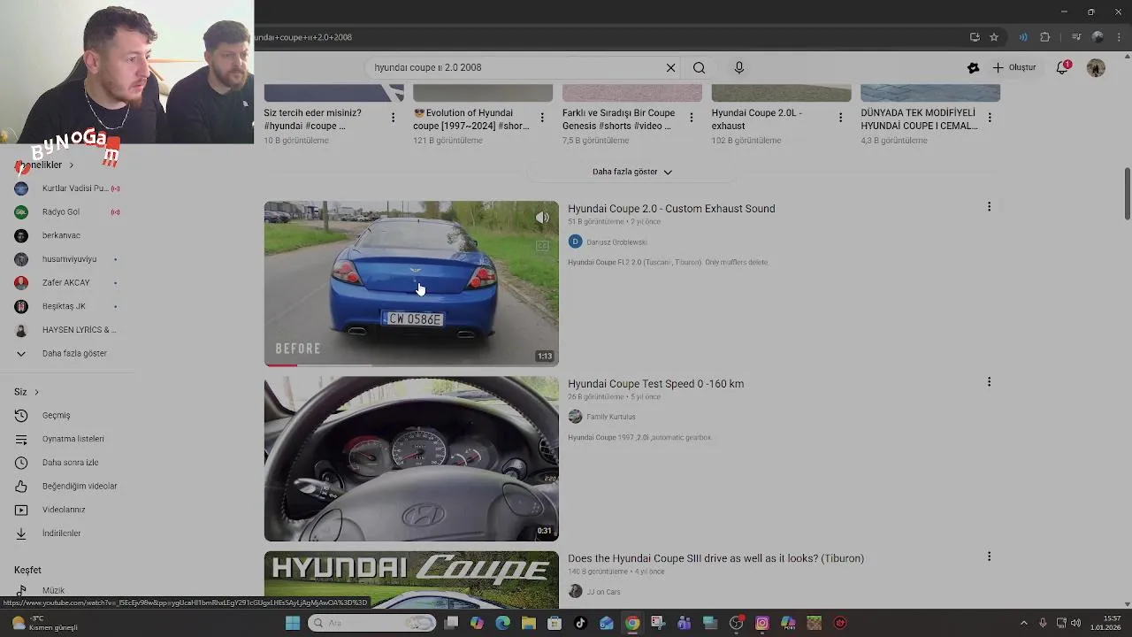Click the Oluştur create button

pos(1013,67)
